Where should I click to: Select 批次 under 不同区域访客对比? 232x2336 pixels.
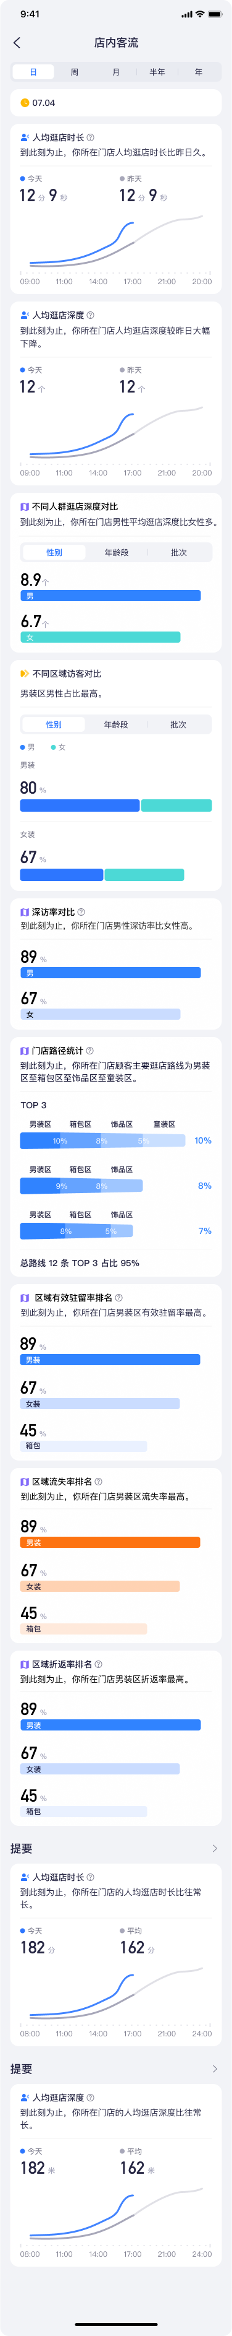[178, 724]
